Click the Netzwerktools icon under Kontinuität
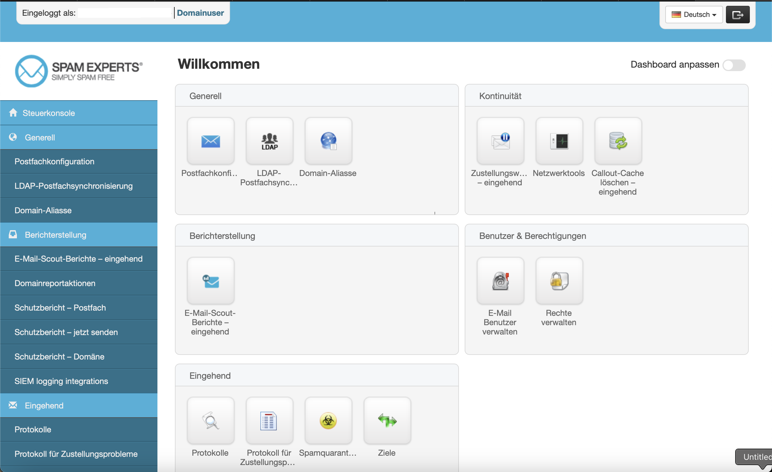The image size is (772, 472). [x=559, y=141]
